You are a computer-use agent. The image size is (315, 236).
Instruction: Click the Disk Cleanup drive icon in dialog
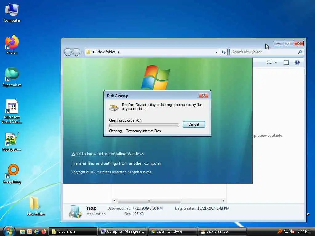[x=114, y=107]
